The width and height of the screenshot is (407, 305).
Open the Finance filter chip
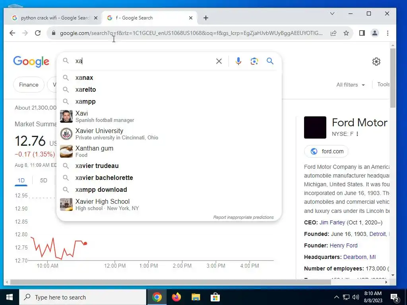(x=29, y=85)
